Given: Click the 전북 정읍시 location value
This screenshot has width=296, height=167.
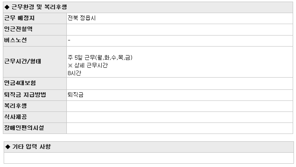Looking at the screenshot, I should coord(82,18).
